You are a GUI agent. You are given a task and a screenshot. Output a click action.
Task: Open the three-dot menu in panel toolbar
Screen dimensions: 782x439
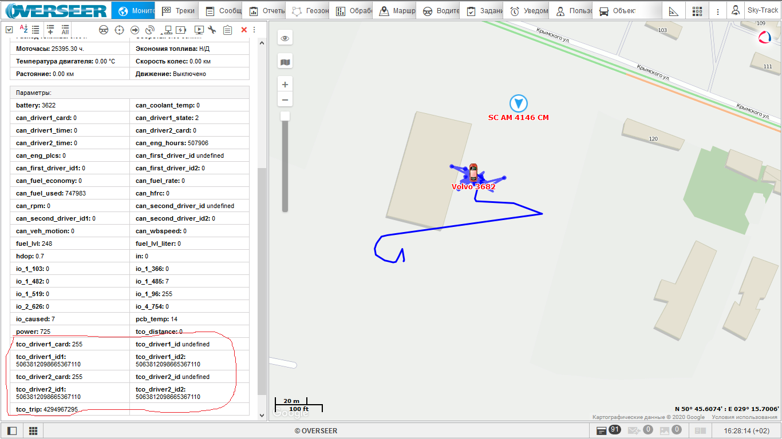pos(254,30)
